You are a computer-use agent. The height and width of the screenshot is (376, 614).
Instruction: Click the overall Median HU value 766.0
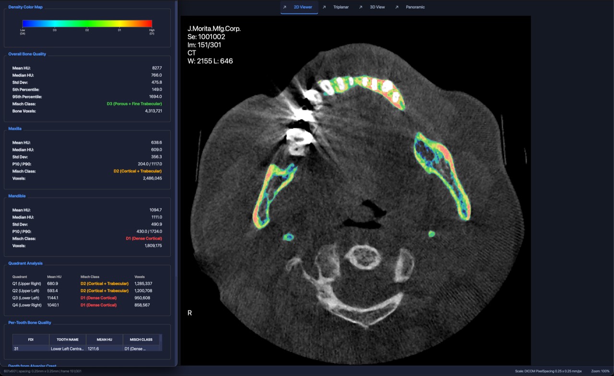[x=156, y=75]
